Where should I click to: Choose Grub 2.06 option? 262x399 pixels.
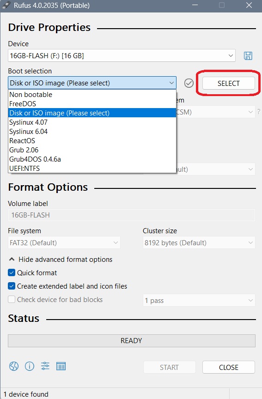(x=92, y=150)
